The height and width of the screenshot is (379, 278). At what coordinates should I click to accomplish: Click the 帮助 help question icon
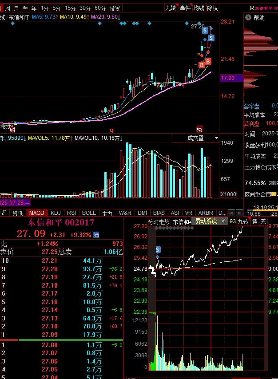pyautogui.click(x=248, y=17)
